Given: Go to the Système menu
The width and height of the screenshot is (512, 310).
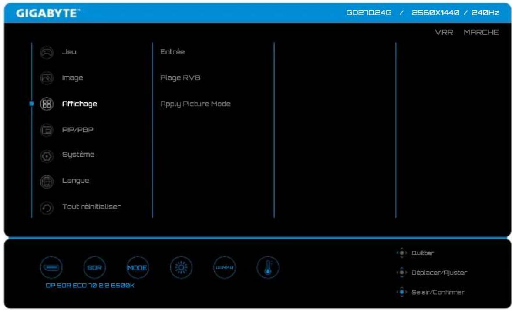Looking at the screenshot, I should click(78, 155).
